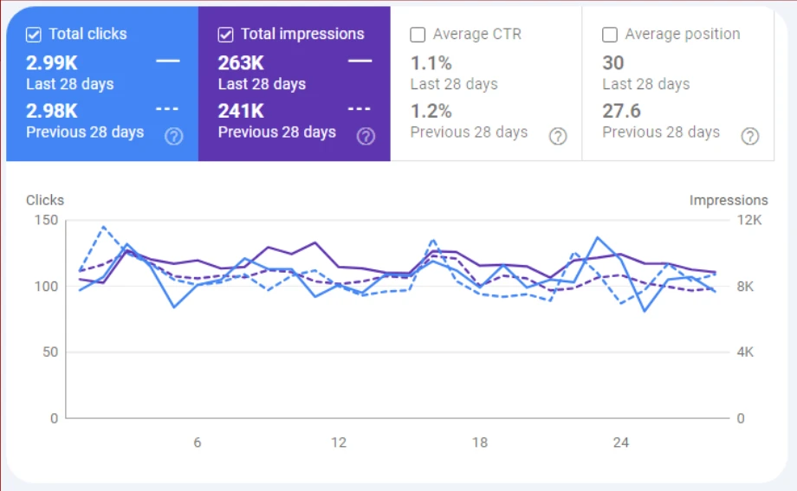Click solid line indicator beside 2.99K
797x491 pixels.
click(x=167, y=61)
